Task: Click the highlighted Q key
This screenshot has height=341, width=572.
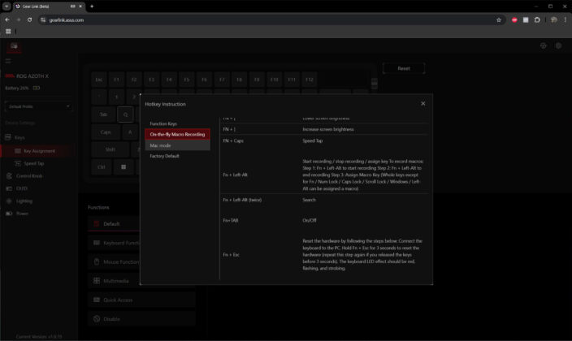Action: click(125, 114)
